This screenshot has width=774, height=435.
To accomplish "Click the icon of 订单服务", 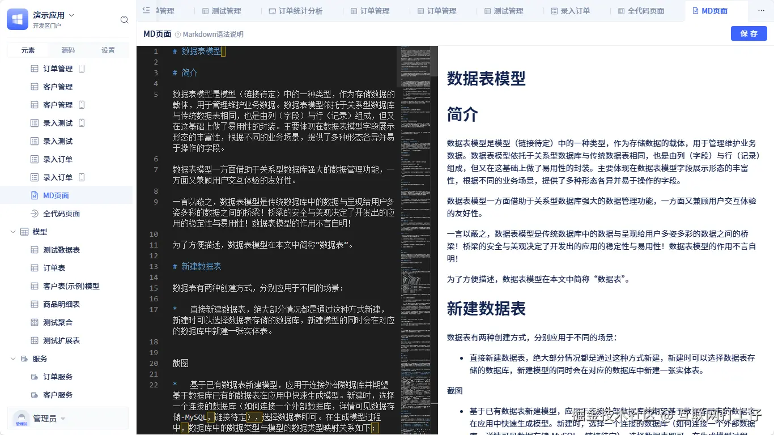I will click(33, 377).
